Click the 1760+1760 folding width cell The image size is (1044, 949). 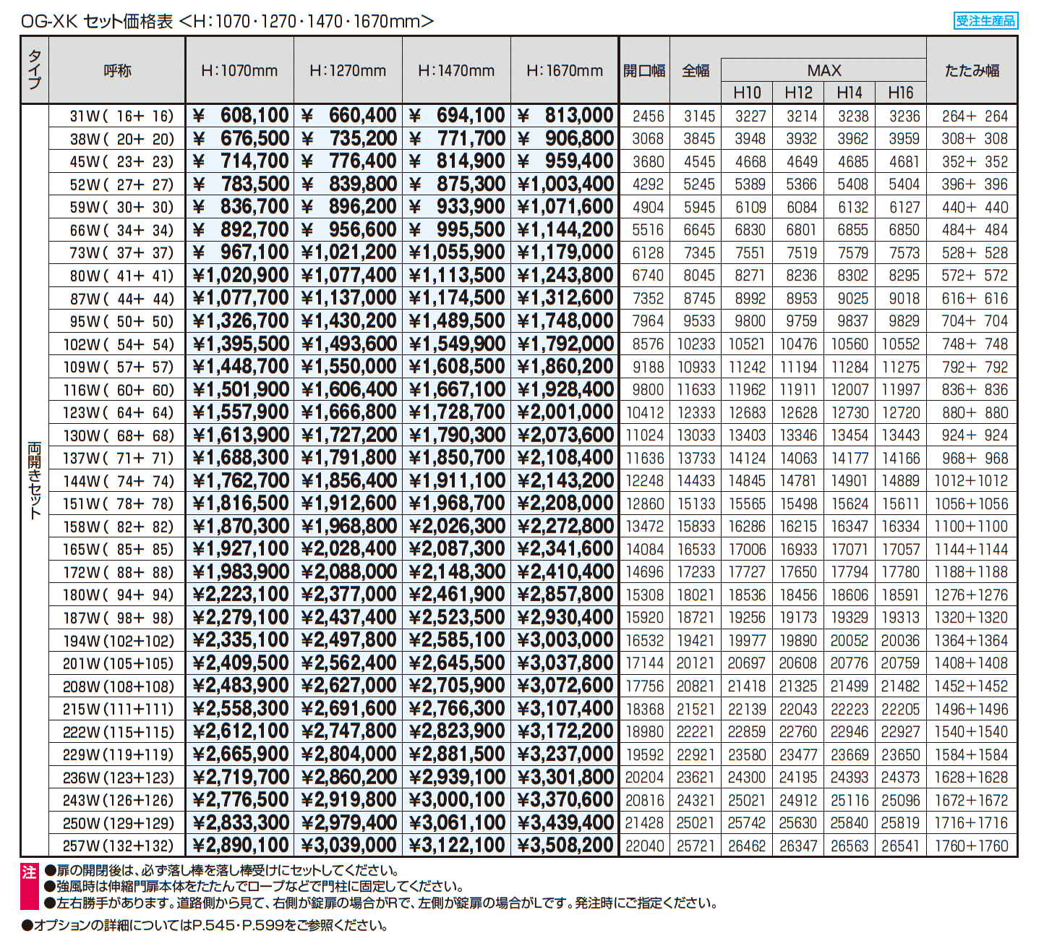tap(971, 846)
